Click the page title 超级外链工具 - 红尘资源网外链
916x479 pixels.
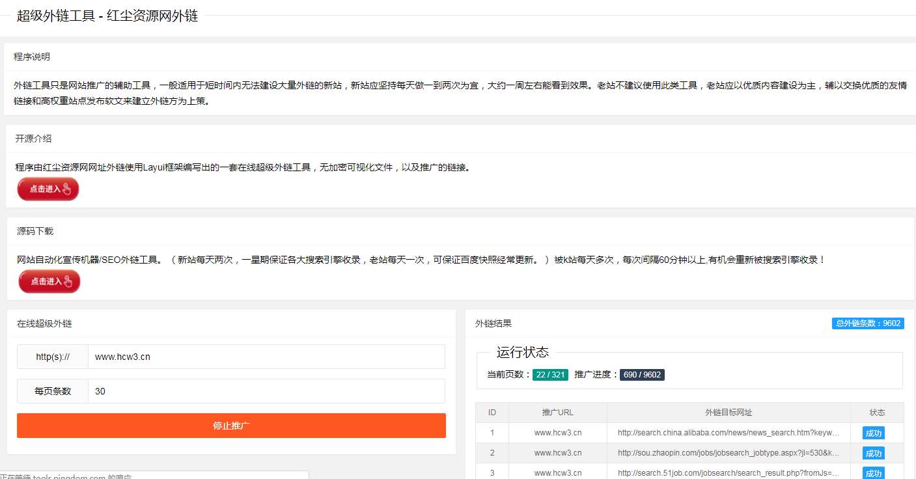(x=109, y=16)
